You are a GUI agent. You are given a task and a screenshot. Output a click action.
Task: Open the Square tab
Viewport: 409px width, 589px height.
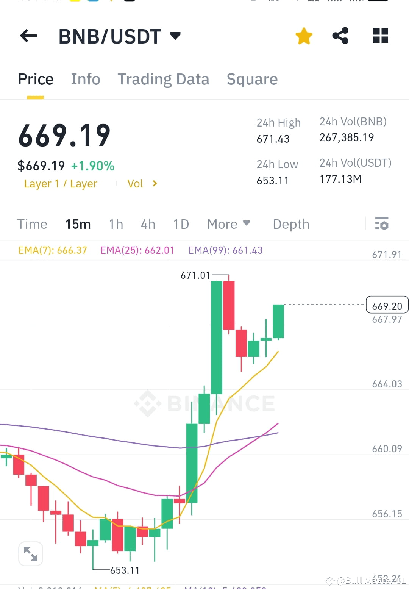[252, 79]
